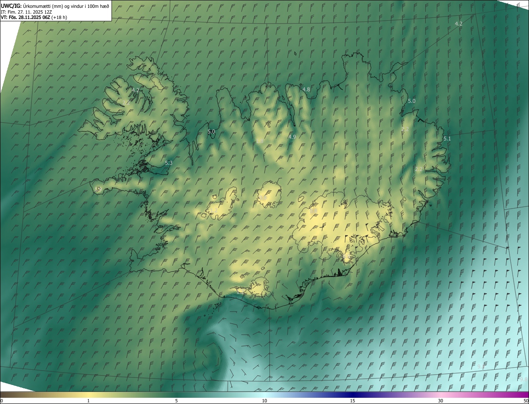Click the 5.3 value near the western fjord
The image size is (529, 404).
pyautogui.click(x=169, y=163)
